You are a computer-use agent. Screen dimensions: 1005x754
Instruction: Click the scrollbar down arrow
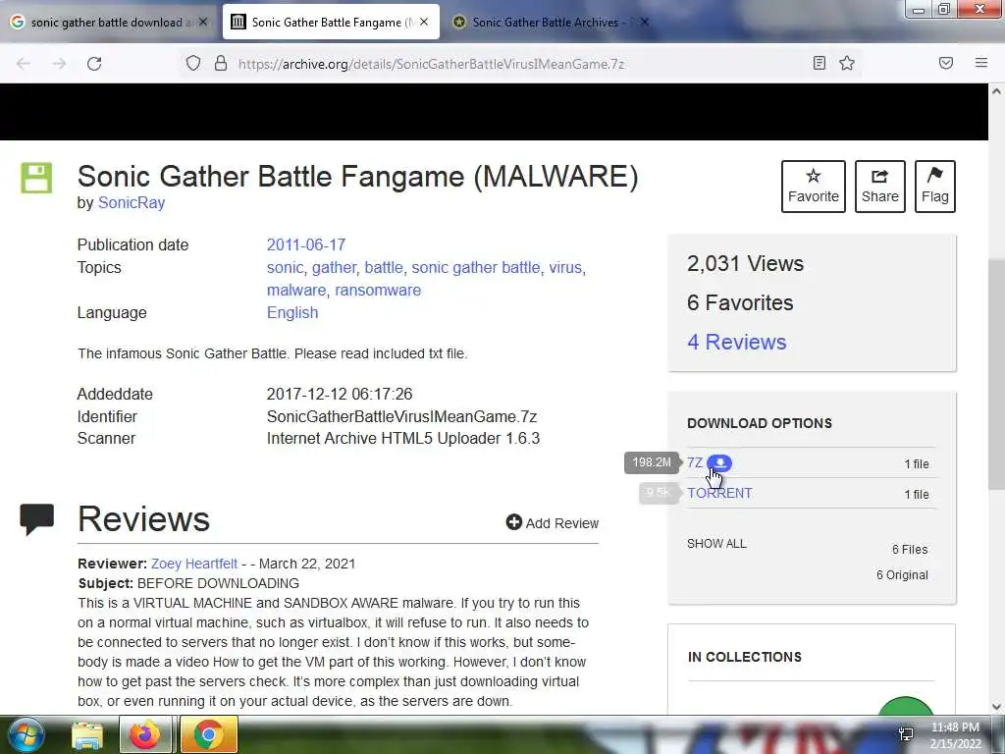996,707
